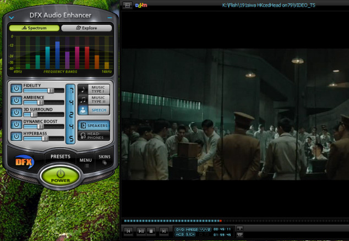This screenshot has height=241, width=349.
Task: Click the 3D Surround slider handle
Action: click(x=34, y=114)
